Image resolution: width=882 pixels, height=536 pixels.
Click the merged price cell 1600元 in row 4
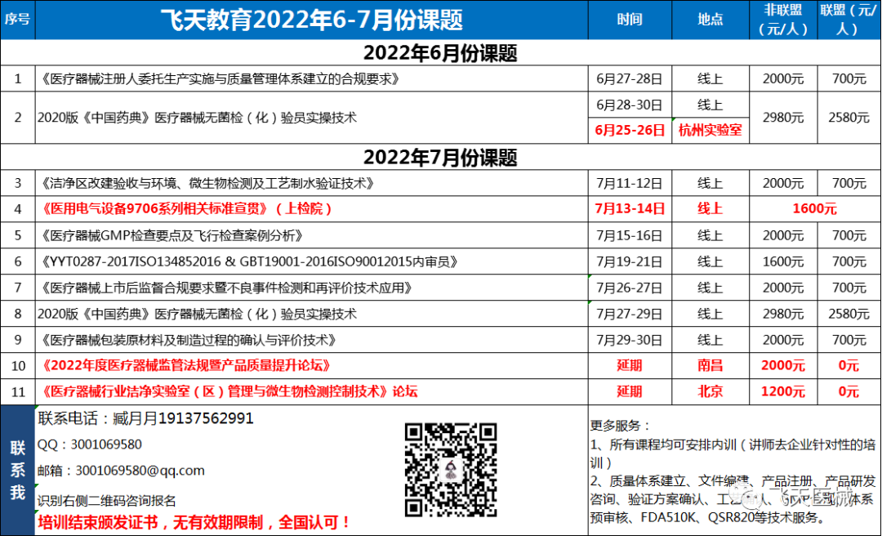(815, 209)
